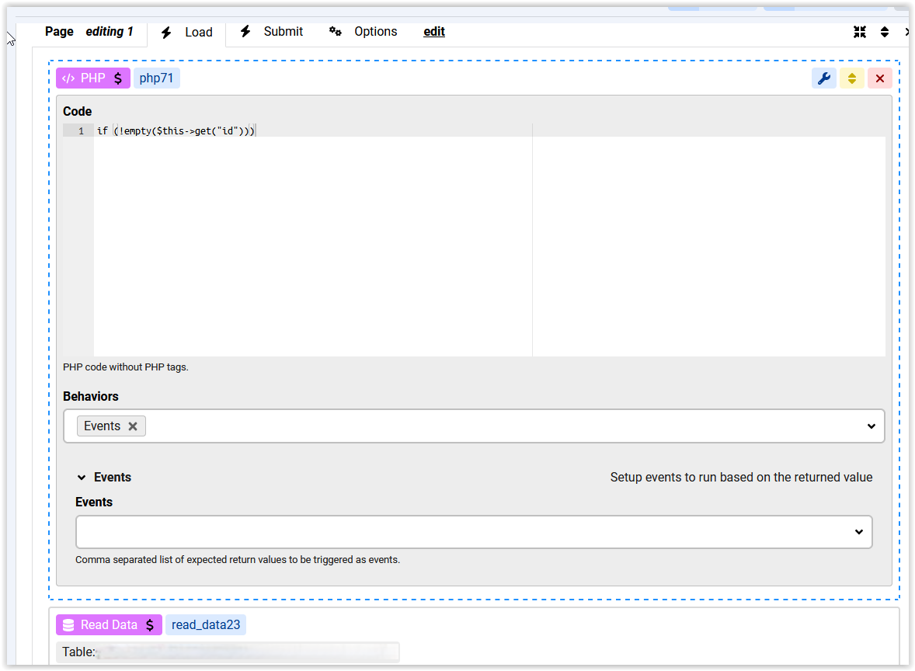Click the purple Read Data action badge

pos(109,625)
